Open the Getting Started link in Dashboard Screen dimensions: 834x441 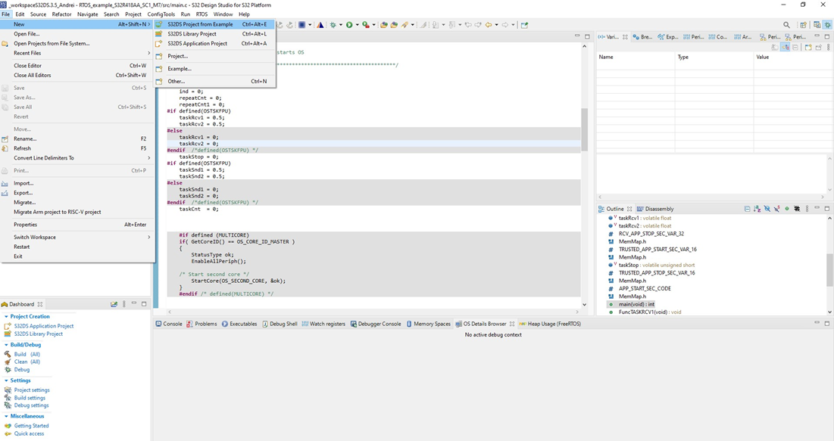coord(29,425)
